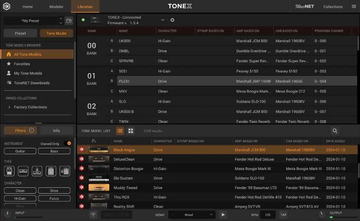Filter by amp and cabinet type icon
The image size is (360, 221).
point(51,171)
